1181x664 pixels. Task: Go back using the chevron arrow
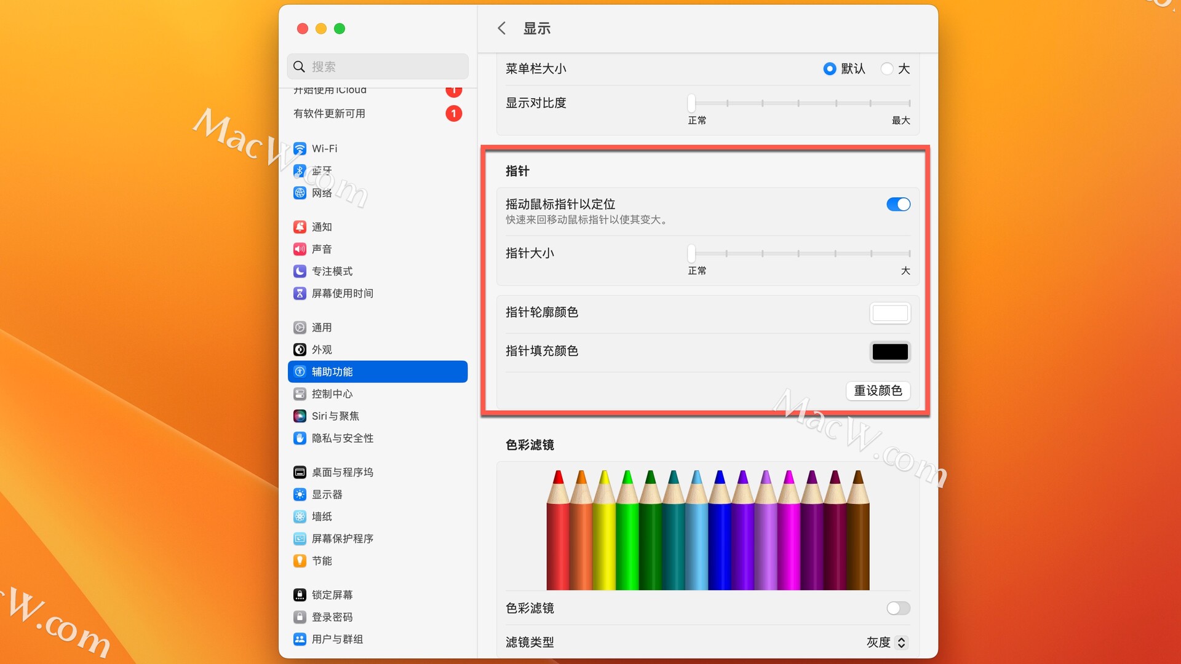click(502, 28)
